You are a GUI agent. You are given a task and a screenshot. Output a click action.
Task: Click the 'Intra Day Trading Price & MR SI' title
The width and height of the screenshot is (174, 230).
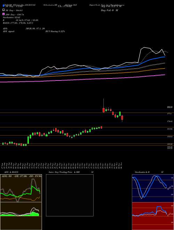pyautogui.click(x=71, y=172)
